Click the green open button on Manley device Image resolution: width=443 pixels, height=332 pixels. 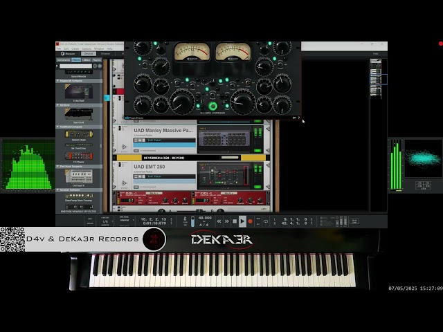(x=257, y=151)
